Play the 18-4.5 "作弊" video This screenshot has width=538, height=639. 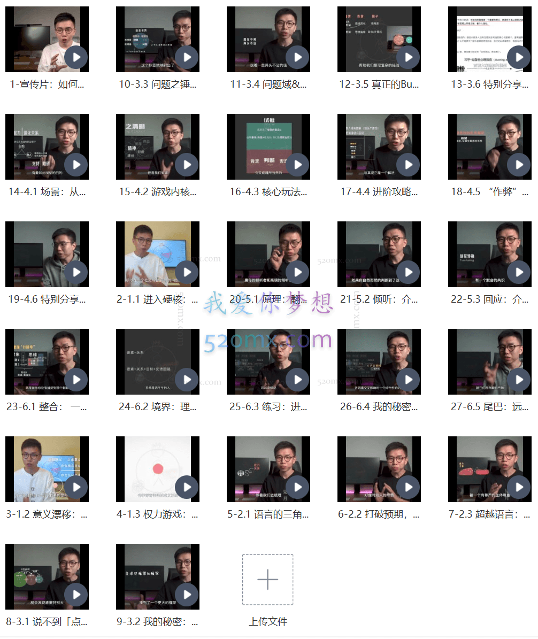519,165
